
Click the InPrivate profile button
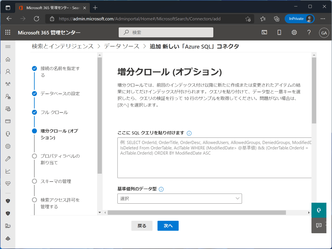point(300,19)
